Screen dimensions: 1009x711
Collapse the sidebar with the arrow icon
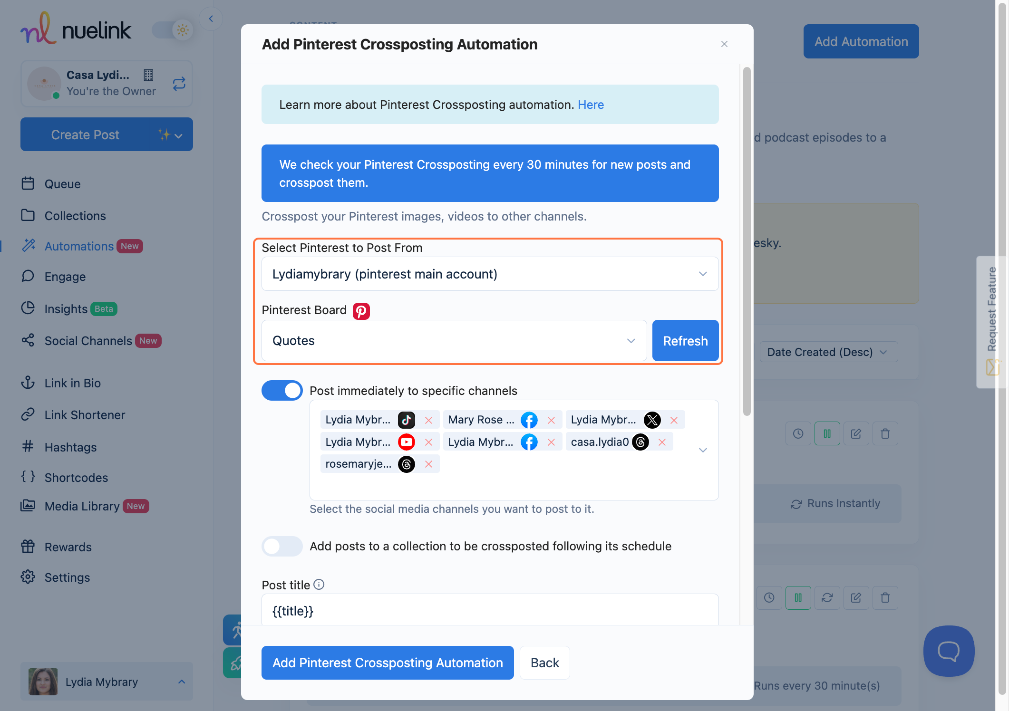click(x=211, y=19)
